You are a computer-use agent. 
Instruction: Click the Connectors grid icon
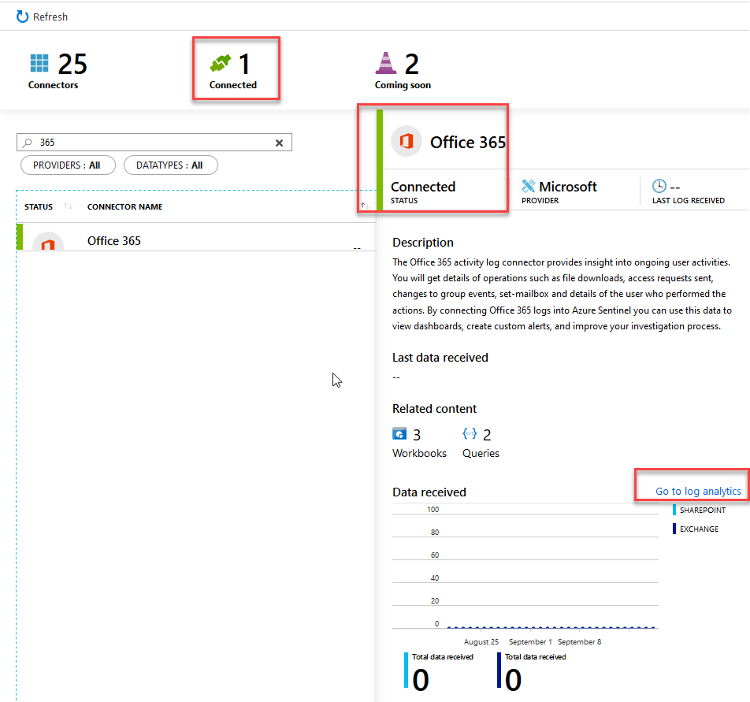[x=39, y=63]
